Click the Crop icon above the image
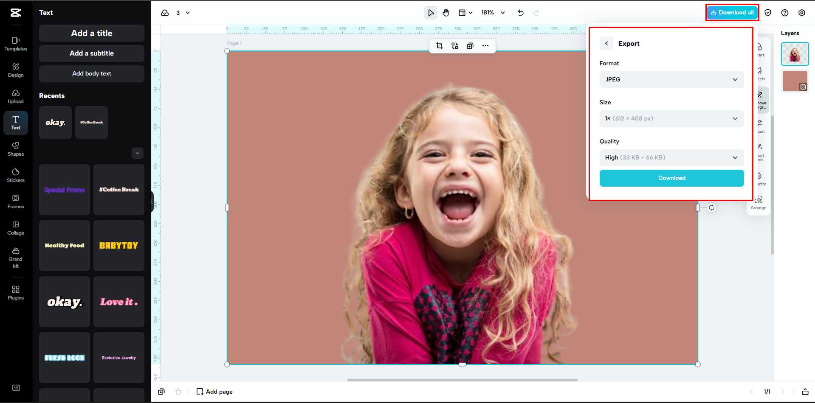Viewport: 815px width, 403px height. [440, 46]
